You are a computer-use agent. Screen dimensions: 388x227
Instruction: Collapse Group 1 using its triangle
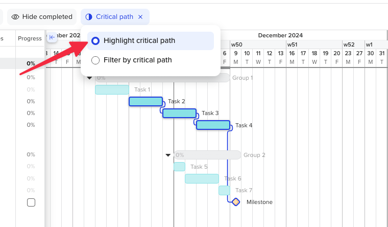coord(89,78)
